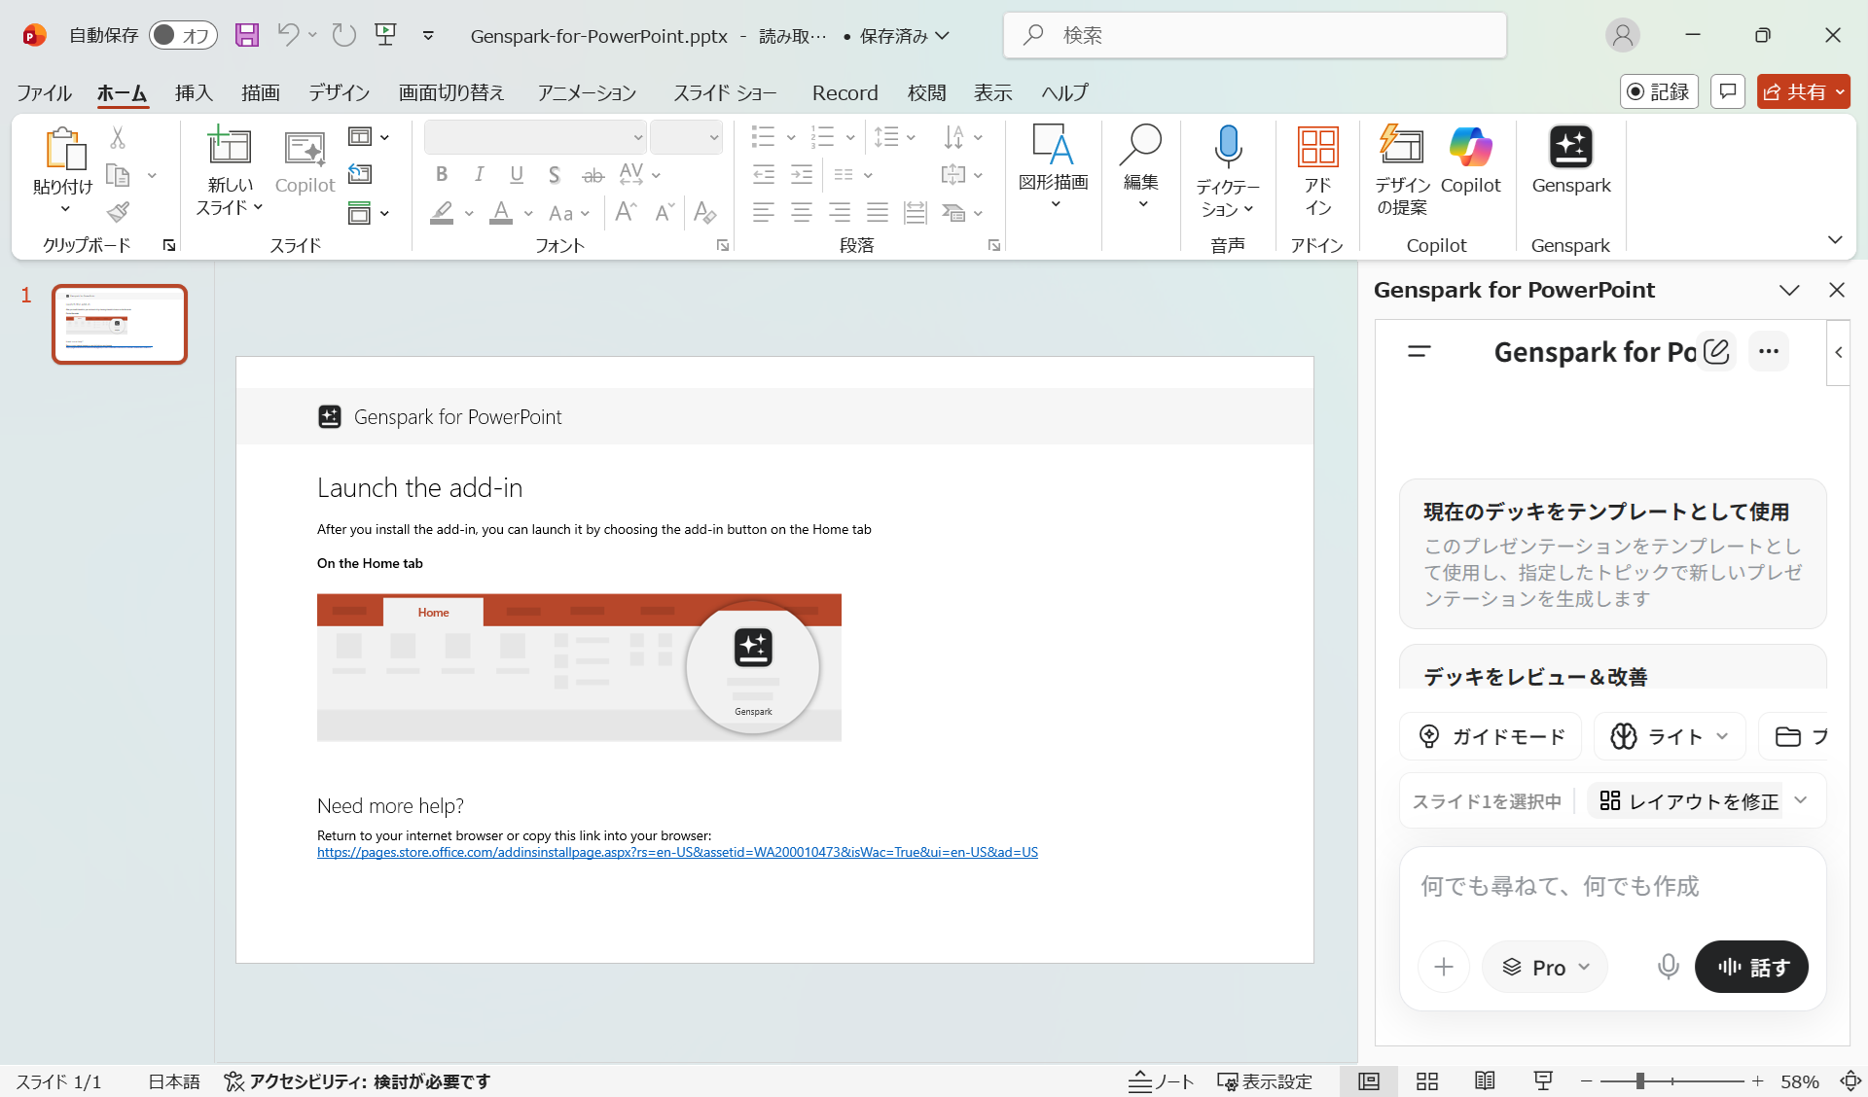The width and height of the screenshot is (1868, 1097).
Task: Open the 表示 ribbon tab
Action: pyautogui.click(x=992, y=92)
